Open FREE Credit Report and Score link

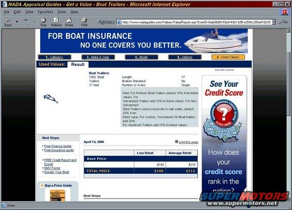coord(60,162)
